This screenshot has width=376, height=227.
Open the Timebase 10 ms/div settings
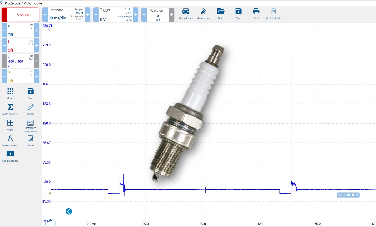tap(66, 15)
